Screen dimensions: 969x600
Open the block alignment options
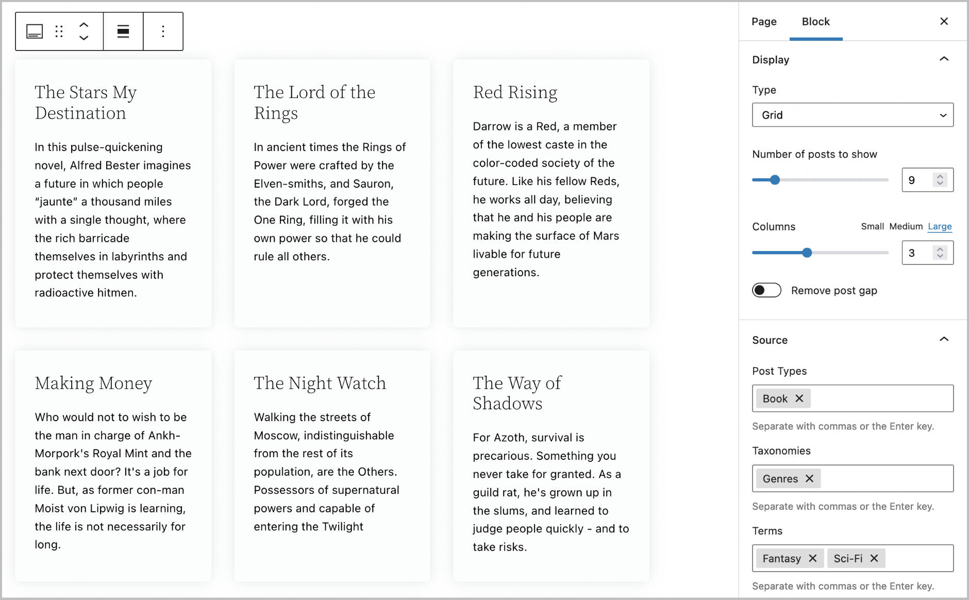point(123,31)
